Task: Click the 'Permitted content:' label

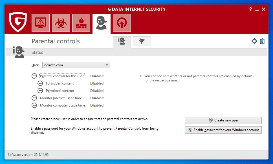Action: [x=60, y=91]
